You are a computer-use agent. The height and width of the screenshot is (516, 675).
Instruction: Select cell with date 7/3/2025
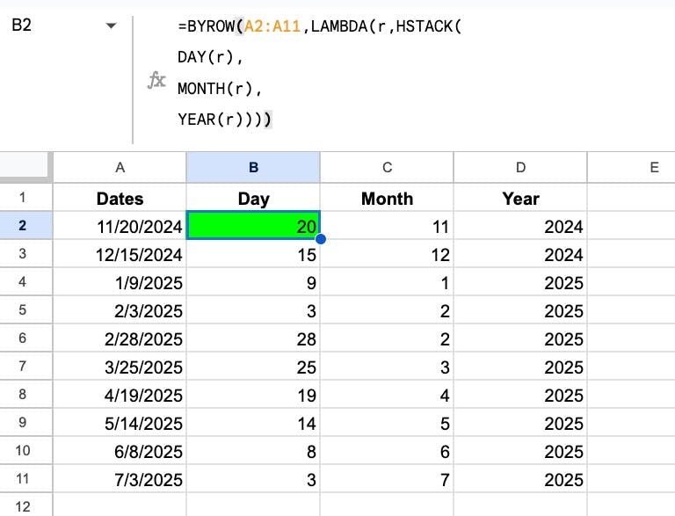click(120, 478)
